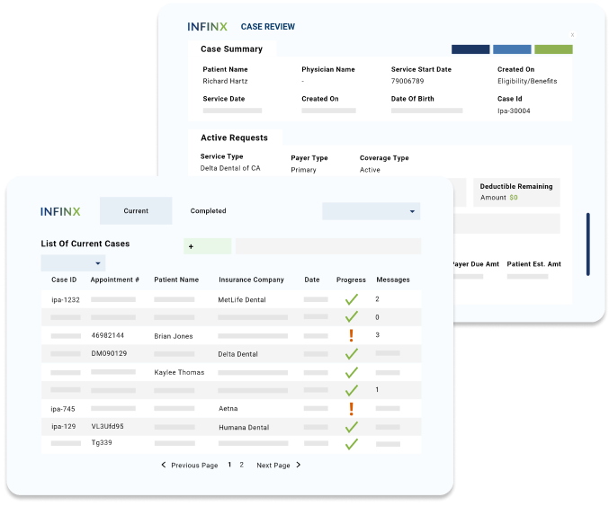
Task: Click the vertical scrollbar in Case Review window
Action: (588, 244)
